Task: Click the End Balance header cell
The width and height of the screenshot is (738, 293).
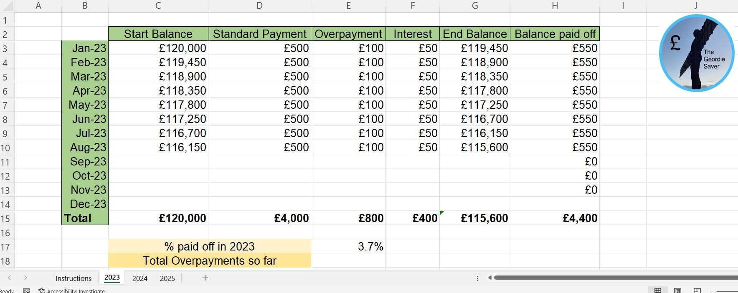Action: [x=475, y=34]
